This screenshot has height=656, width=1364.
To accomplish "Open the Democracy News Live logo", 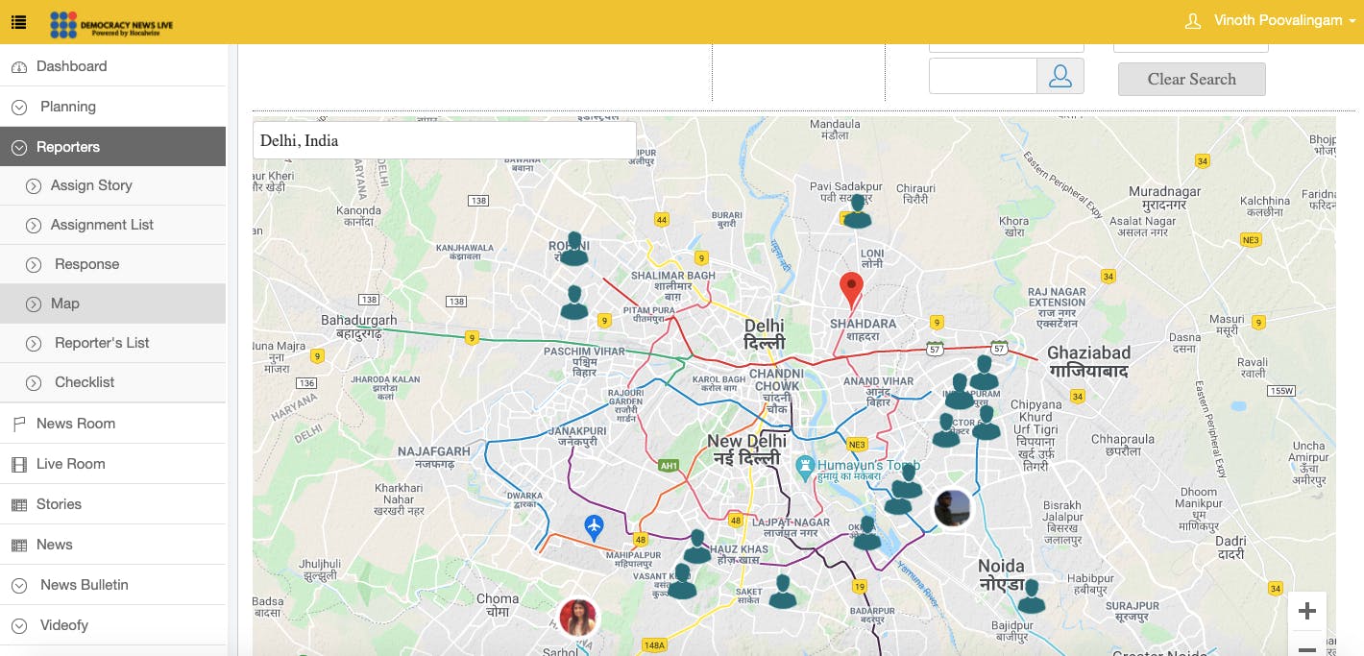I will (111, 24).
